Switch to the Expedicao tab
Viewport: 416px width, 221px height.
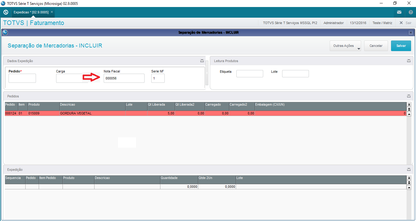(31, 12)
